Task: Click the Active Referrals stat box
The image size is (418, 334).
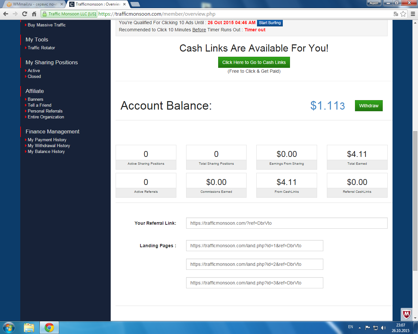Action: pyautogui.click(x=146, y=185)
